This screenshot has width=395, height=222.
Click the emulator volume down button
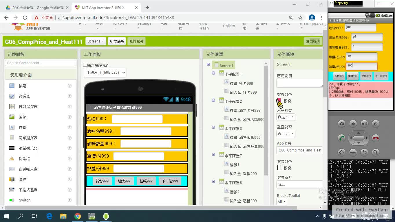pos(353,124)
